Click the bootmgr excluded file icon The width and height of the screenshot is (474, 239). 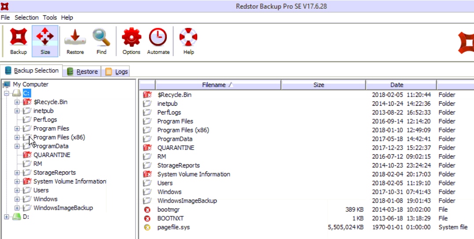click(x=147, y=210)
